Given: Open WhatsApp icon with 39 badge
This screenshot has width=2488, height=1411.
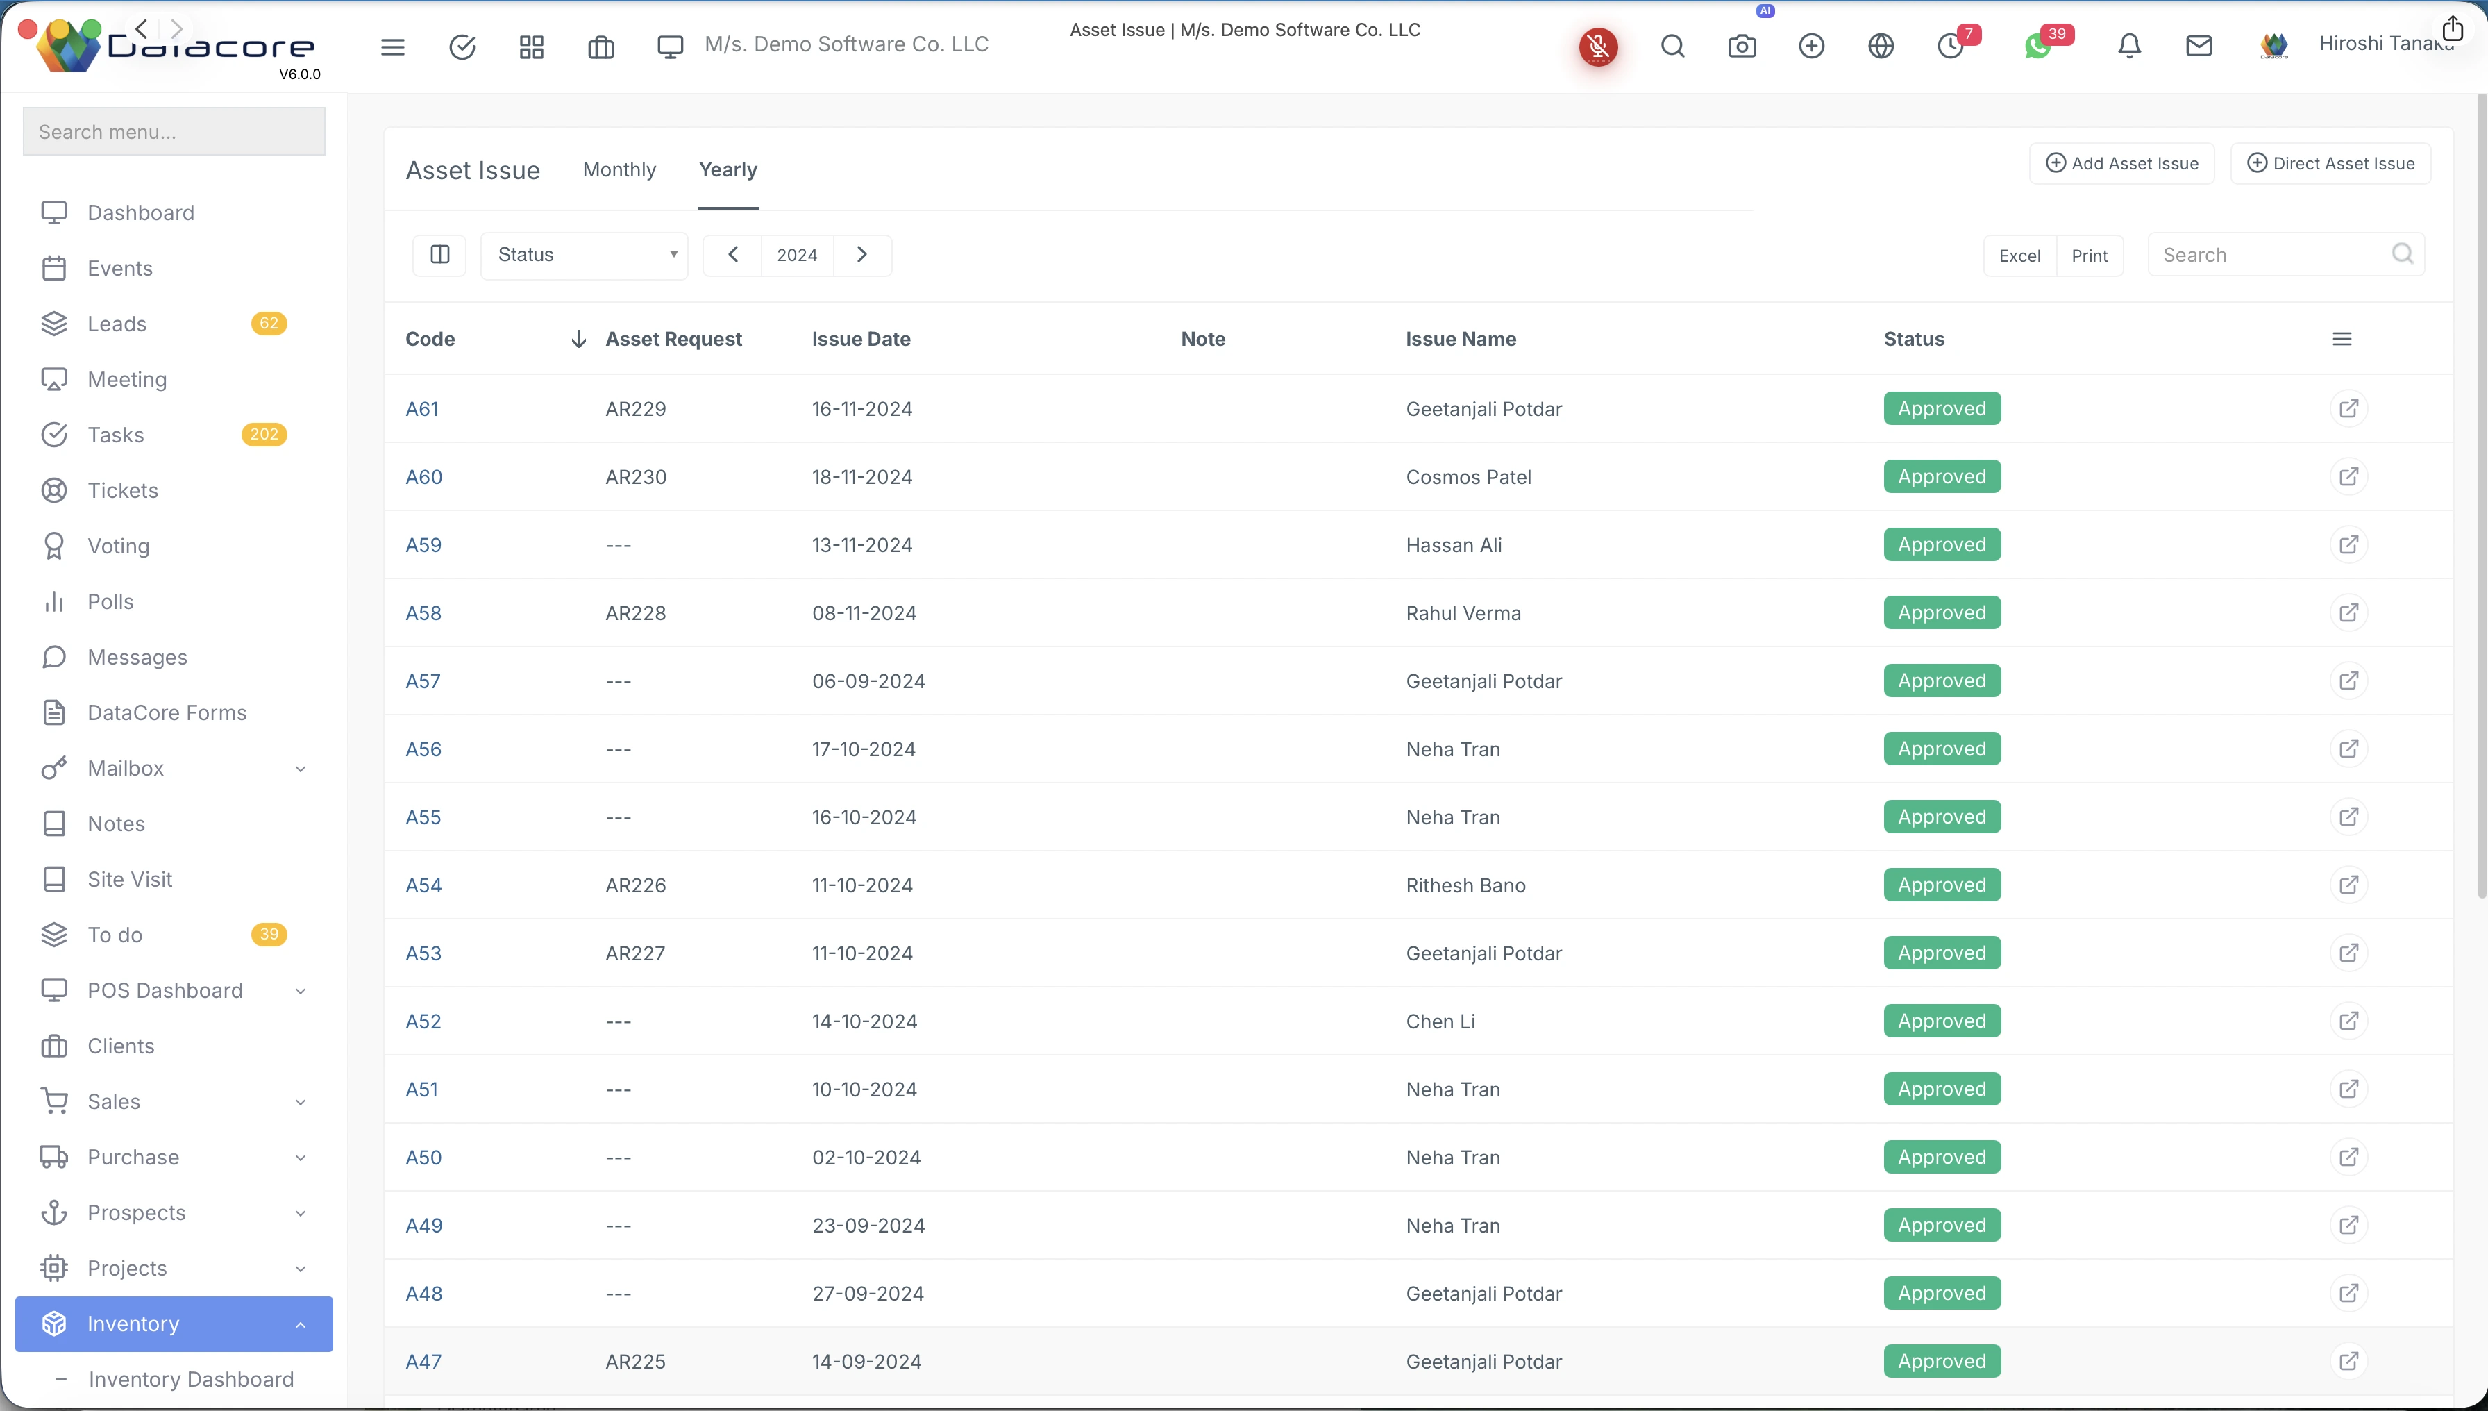Looking at the screenshot, I should (x=2037, y=46).
